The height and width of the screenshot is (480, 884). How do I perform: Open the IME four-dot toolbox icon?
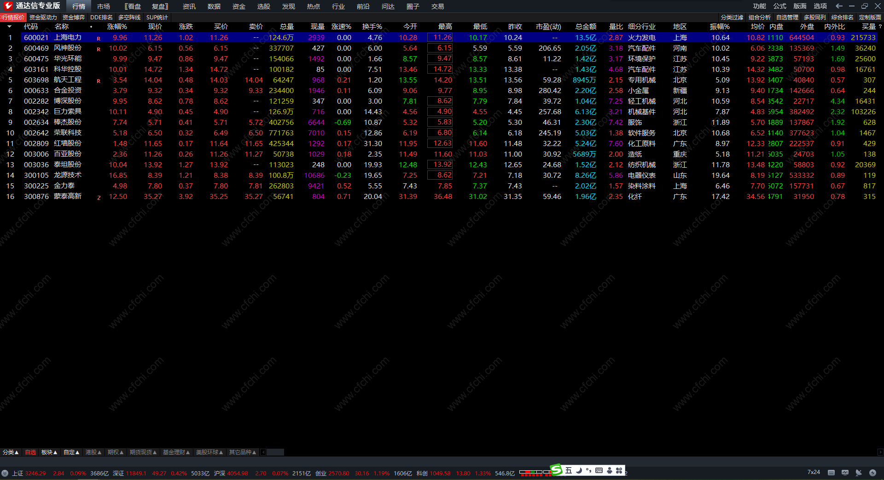coord(619,470)
